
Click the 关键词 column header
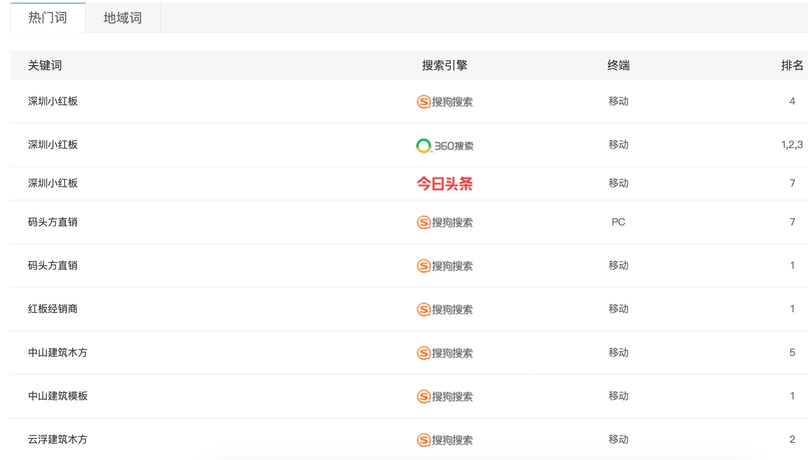point(45,65)
